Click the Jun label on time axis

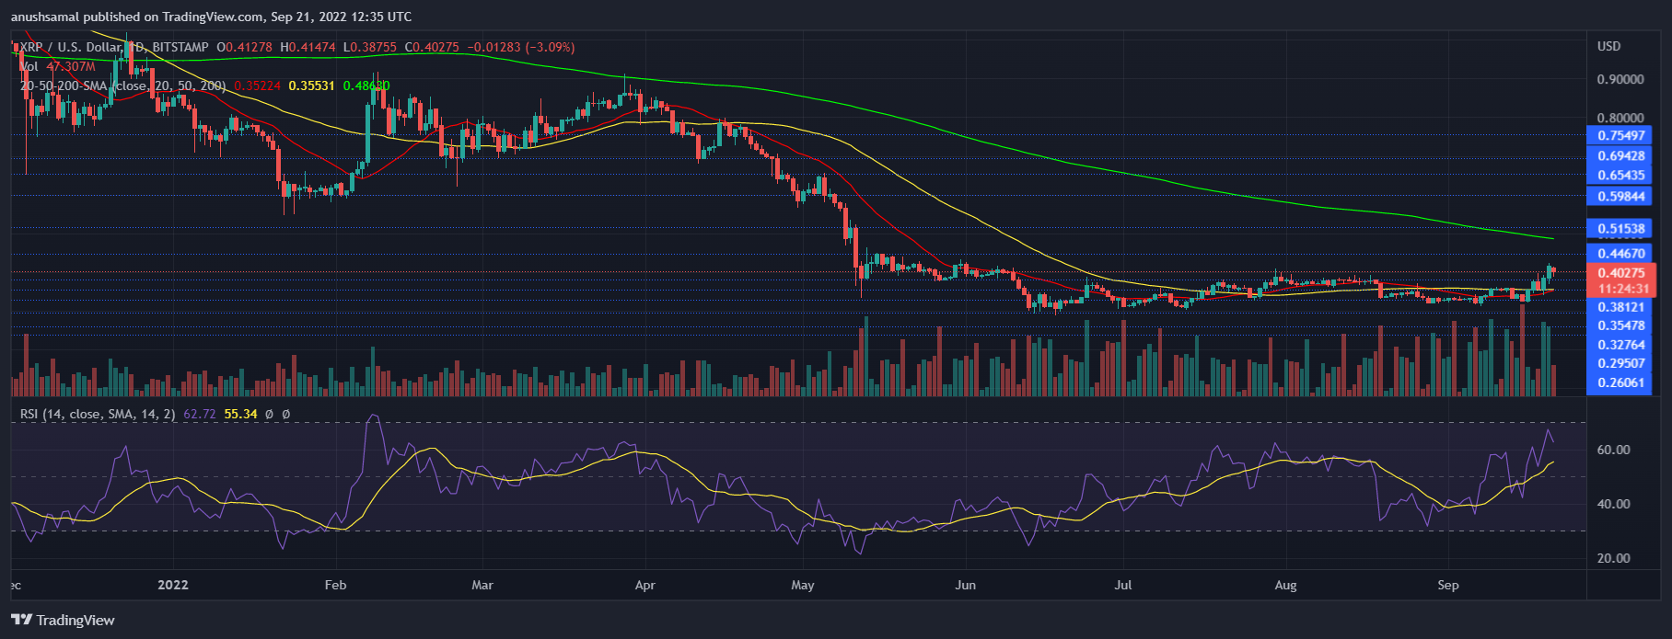coord(965,585)
